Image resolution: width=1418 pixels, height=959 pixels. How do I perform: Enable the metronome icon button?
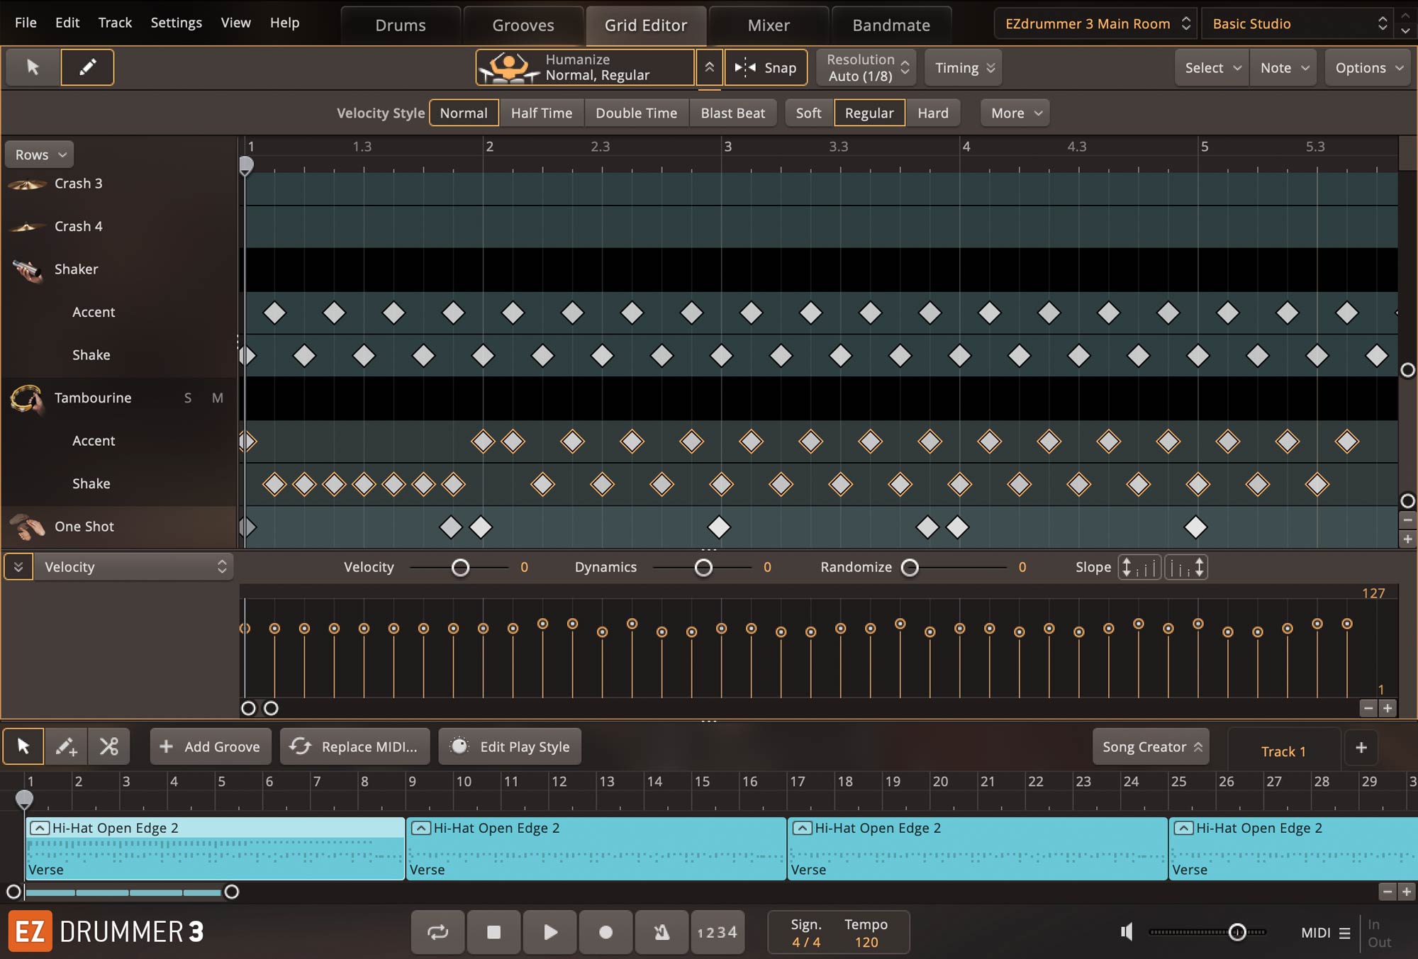point(661,932)
